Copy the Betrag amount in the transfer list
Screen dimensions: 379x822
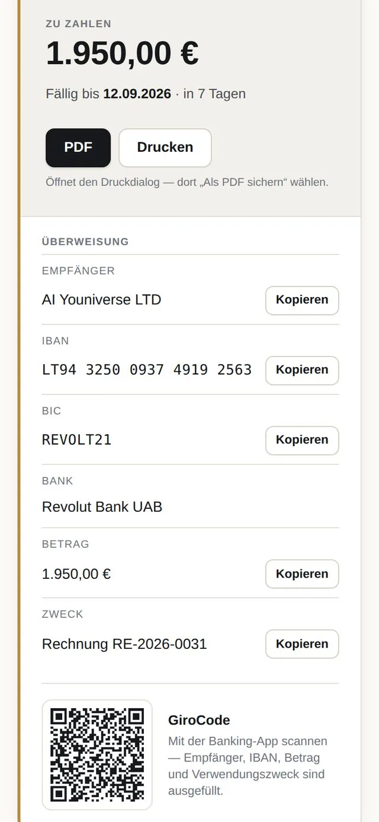pos(302,574)
